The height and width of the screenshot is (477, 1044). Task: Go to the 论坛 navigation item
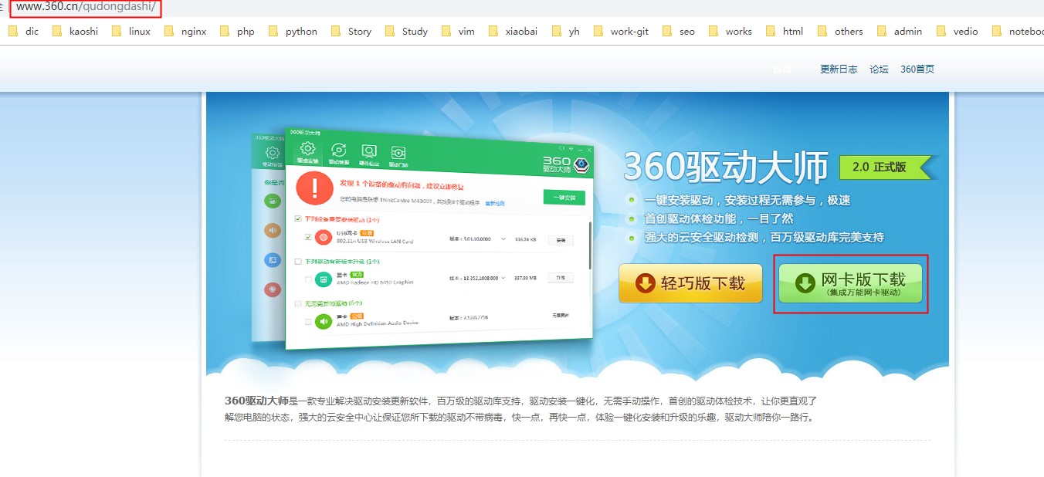(879, 69)
